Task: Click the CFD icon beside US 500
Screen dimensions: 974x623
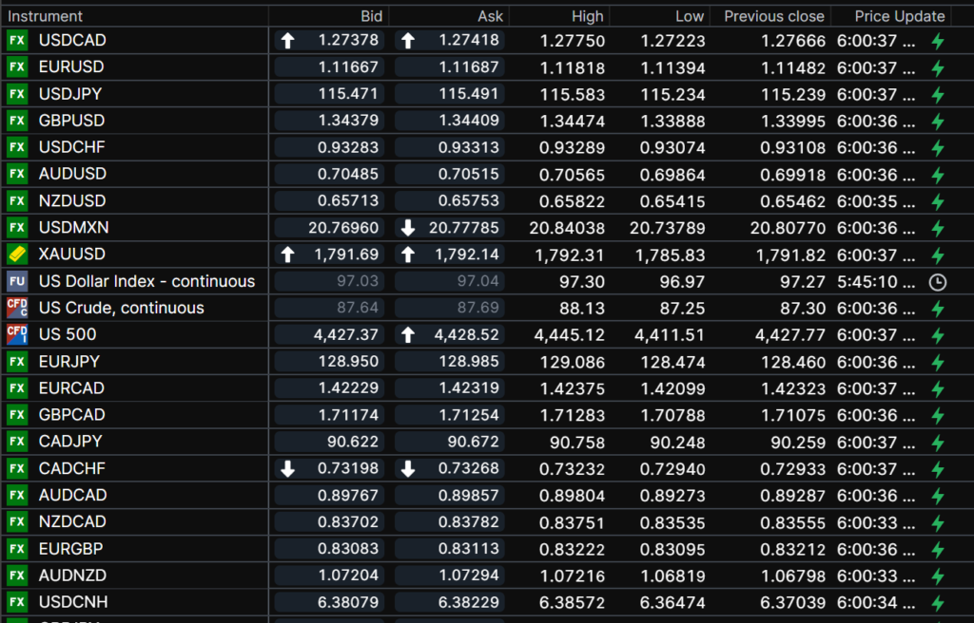Action: 17,334
